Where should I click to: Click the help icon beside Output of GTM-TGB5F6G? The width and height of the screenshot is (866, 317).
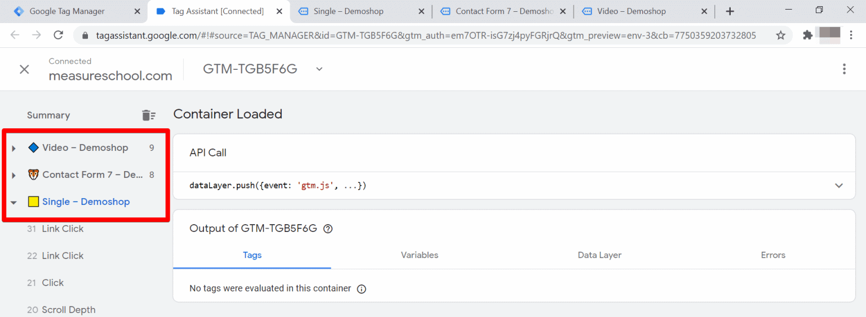(x=328, y=229)
